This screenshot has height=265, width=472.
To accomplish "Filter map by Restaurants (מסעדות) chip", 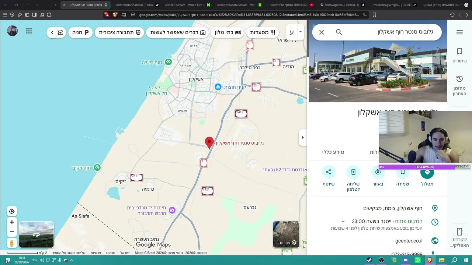I will [x=263, y=32].
